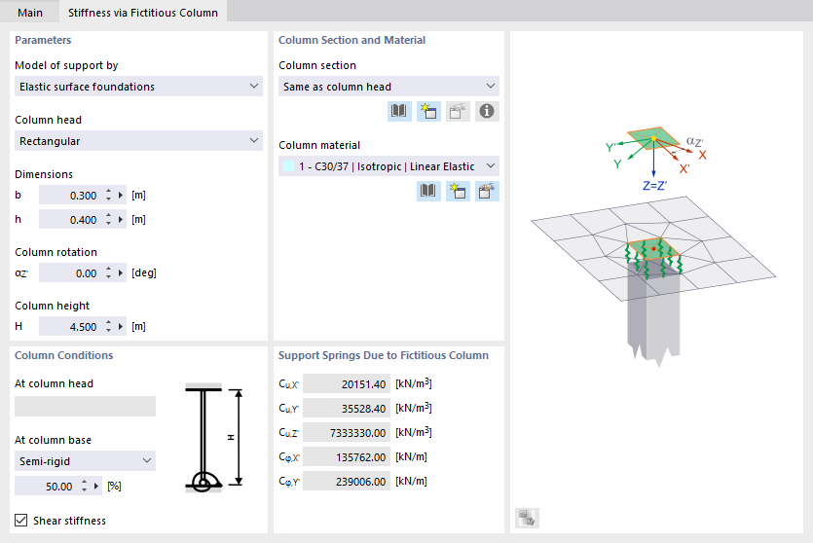This screenshot has height=543, width=813.
Task: Click the column rotation value 0.00
Action: coord(86,273)
